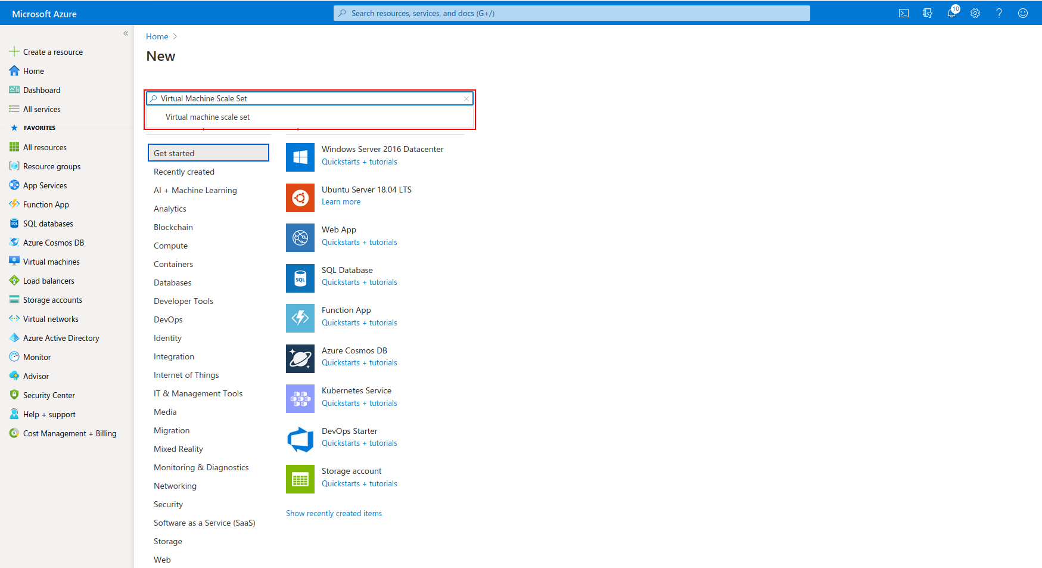Open portal settings gear
The width and height of the screenshot is (1042, 568).
click(x=975, y=13)
